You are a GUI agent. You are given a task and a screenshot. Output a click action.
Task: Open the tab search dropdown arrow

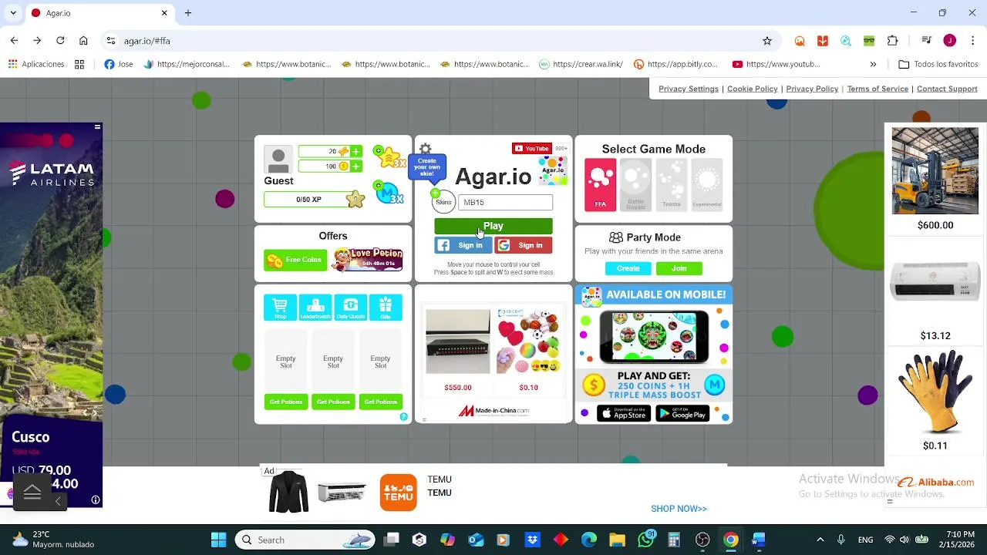coord(13,13)
